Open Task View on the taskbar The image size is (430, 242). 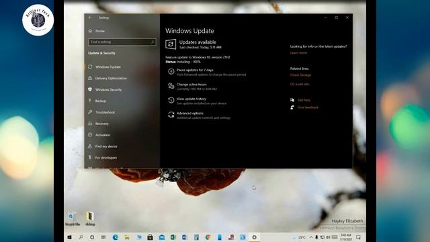pyautogui.click(x=103, y=237)
